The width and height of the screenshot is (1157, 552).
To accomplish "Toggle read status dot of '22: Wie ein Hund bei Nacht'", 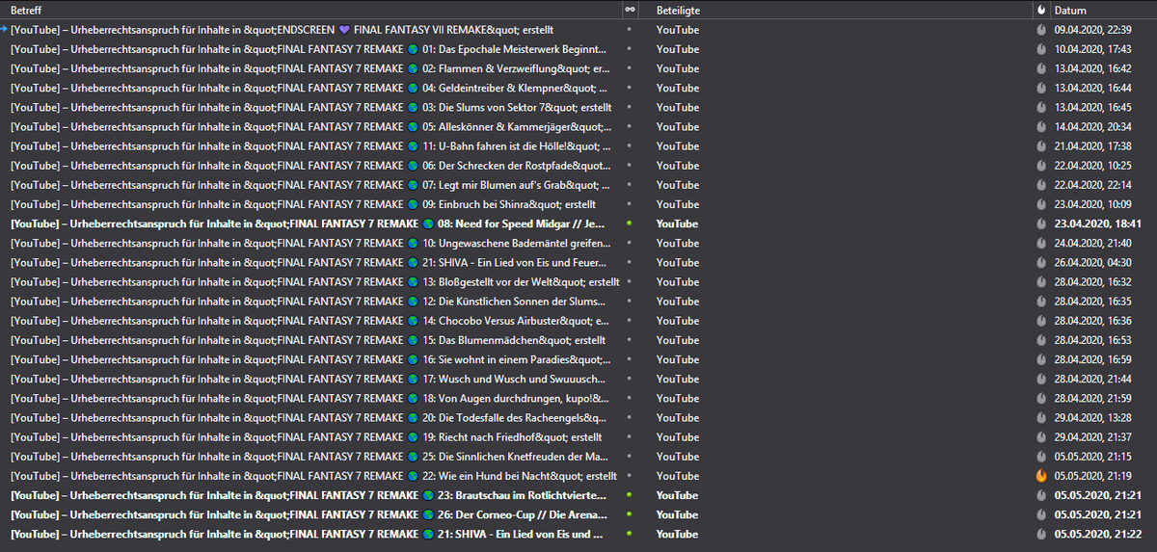I will pos(630,476).
